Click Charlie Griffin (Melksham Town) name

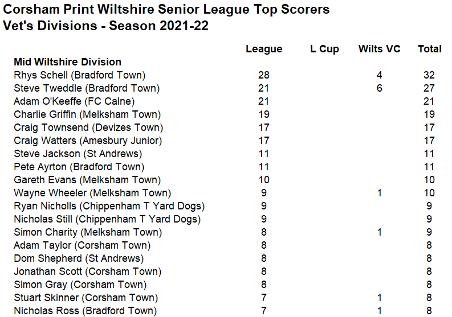(87, 114)
